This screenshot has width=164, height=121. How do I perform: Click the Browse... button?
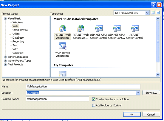(151, 93)
